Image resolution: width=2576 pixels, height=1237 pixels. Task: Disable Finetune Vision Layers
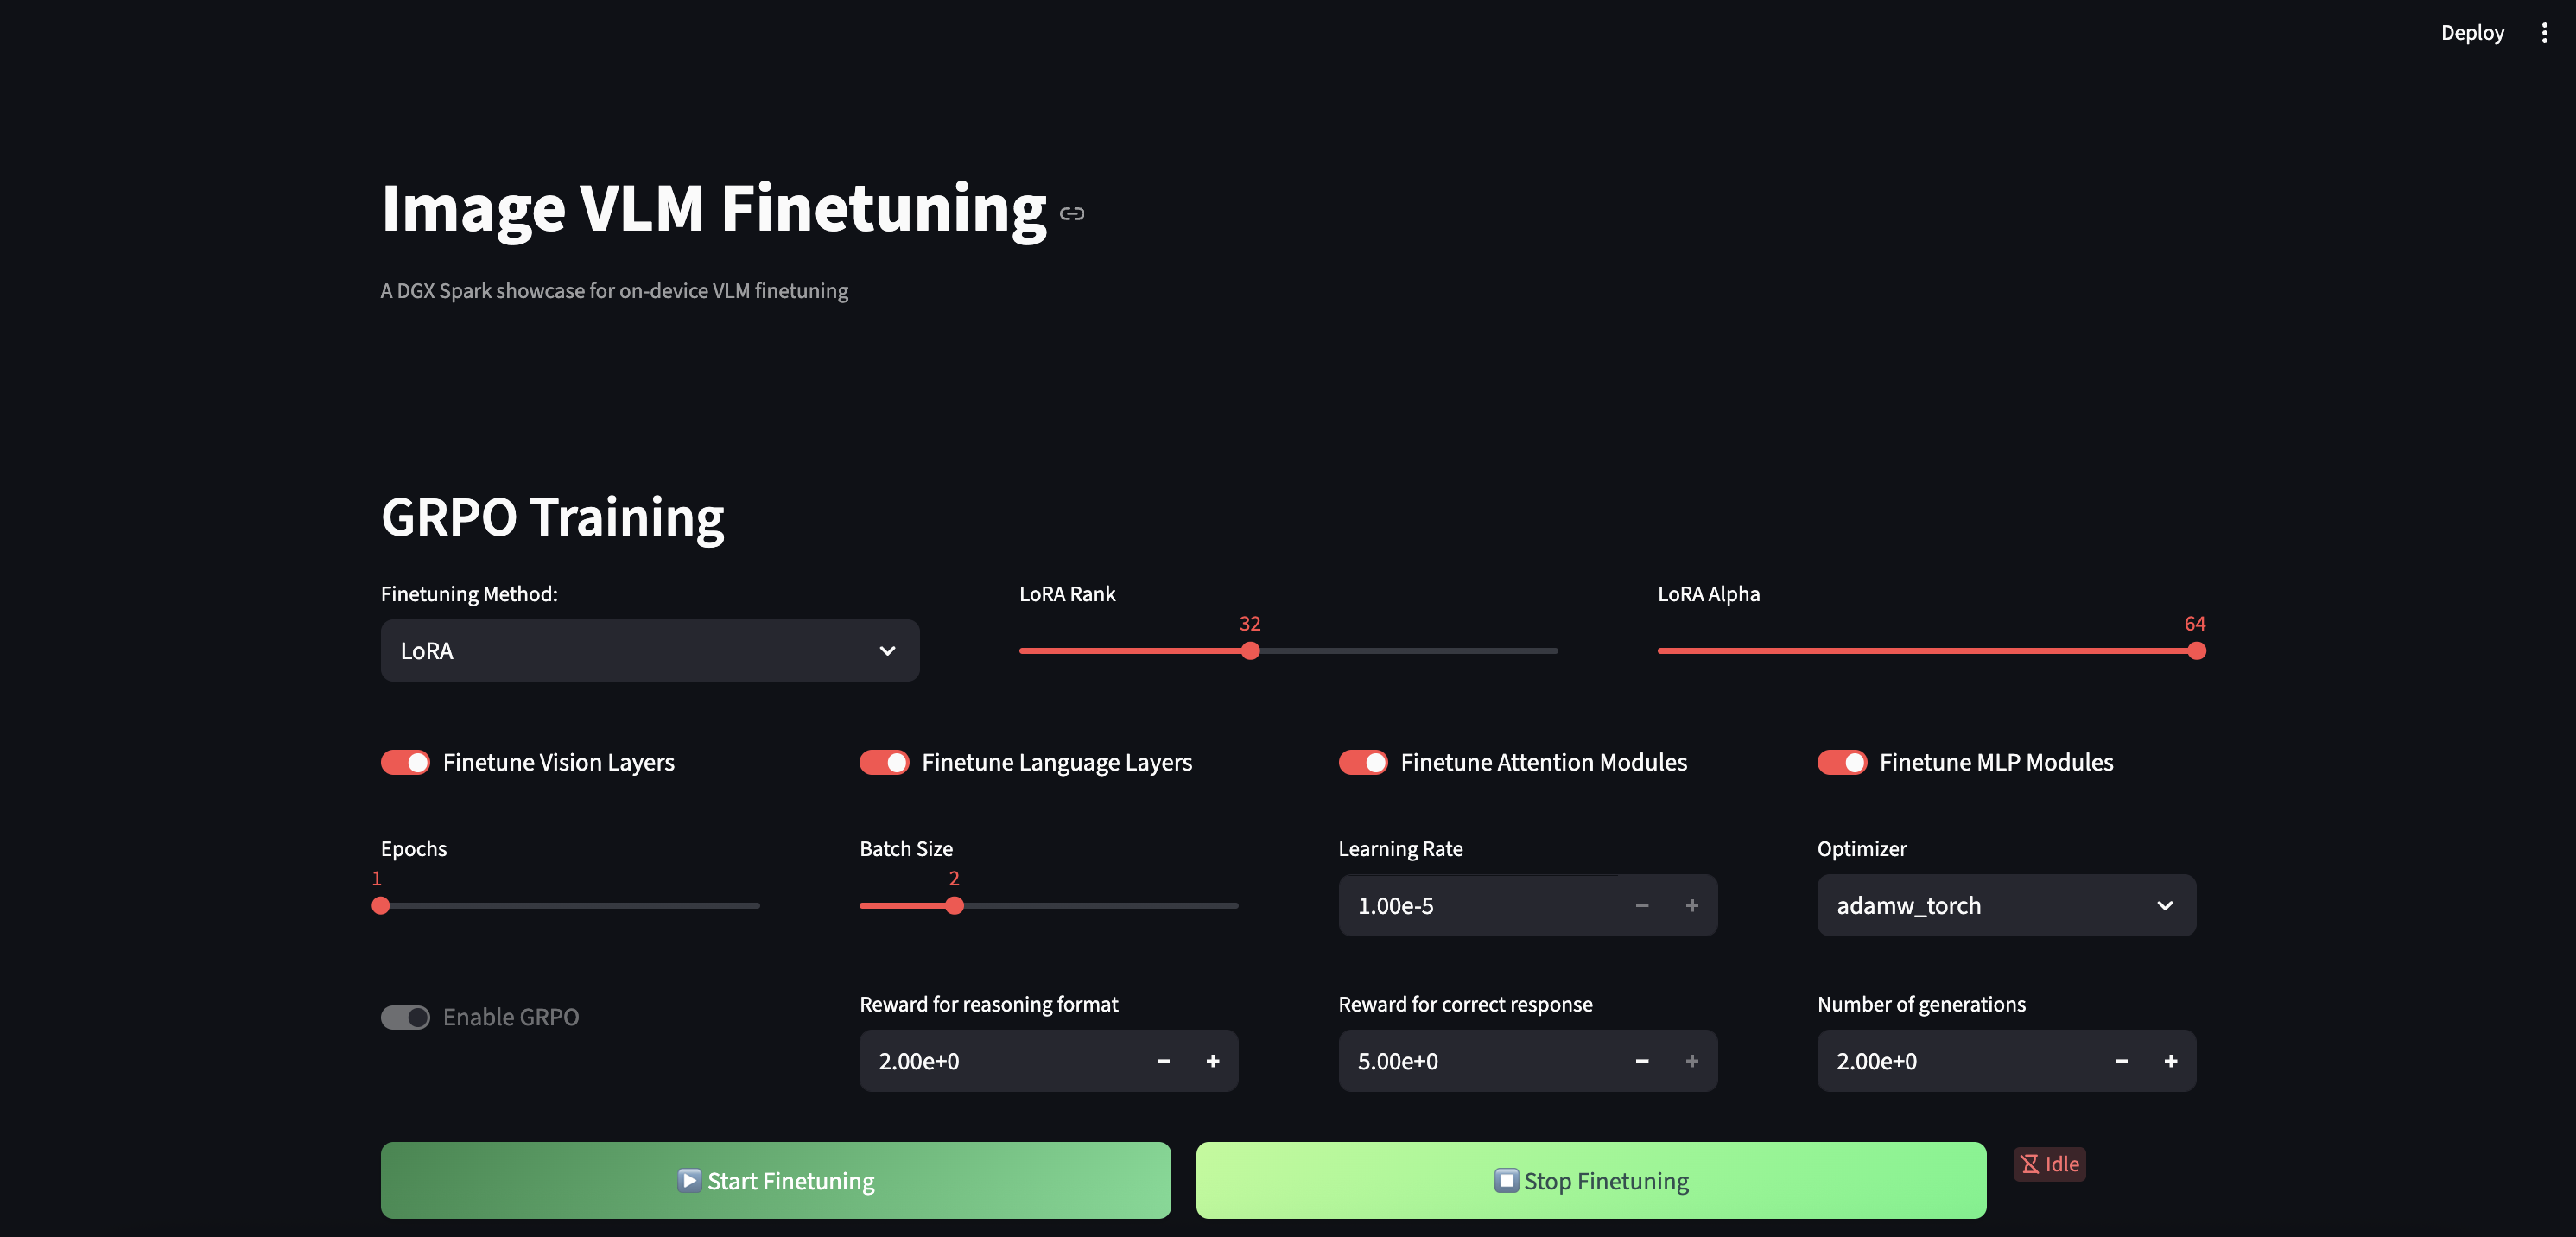tap(405, 762)
